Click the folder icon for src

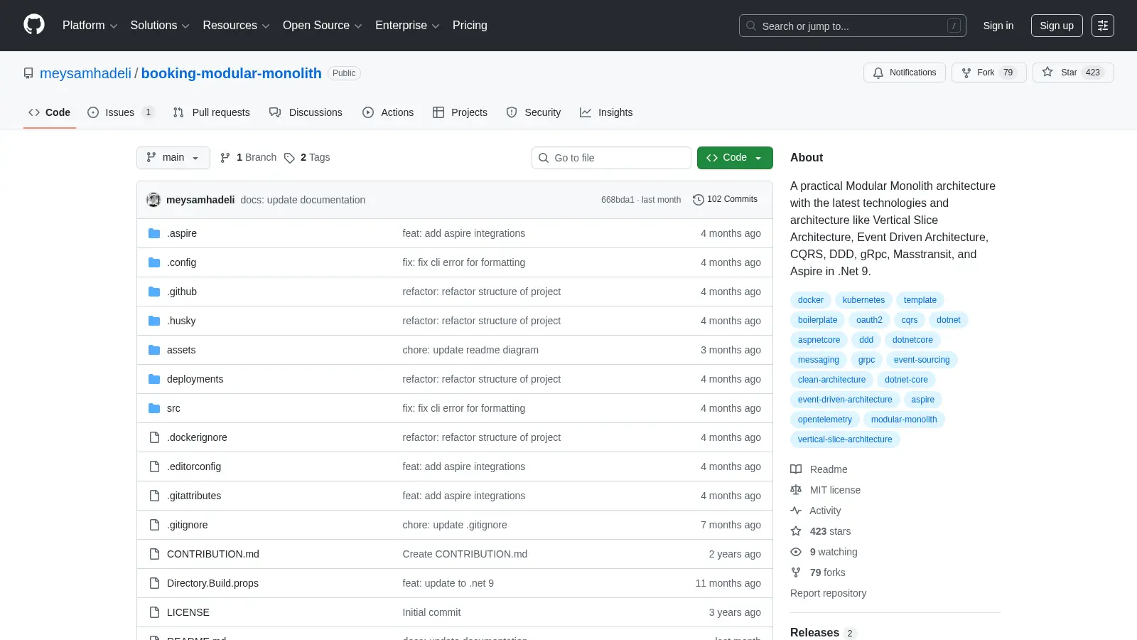(x=154, y=408)
